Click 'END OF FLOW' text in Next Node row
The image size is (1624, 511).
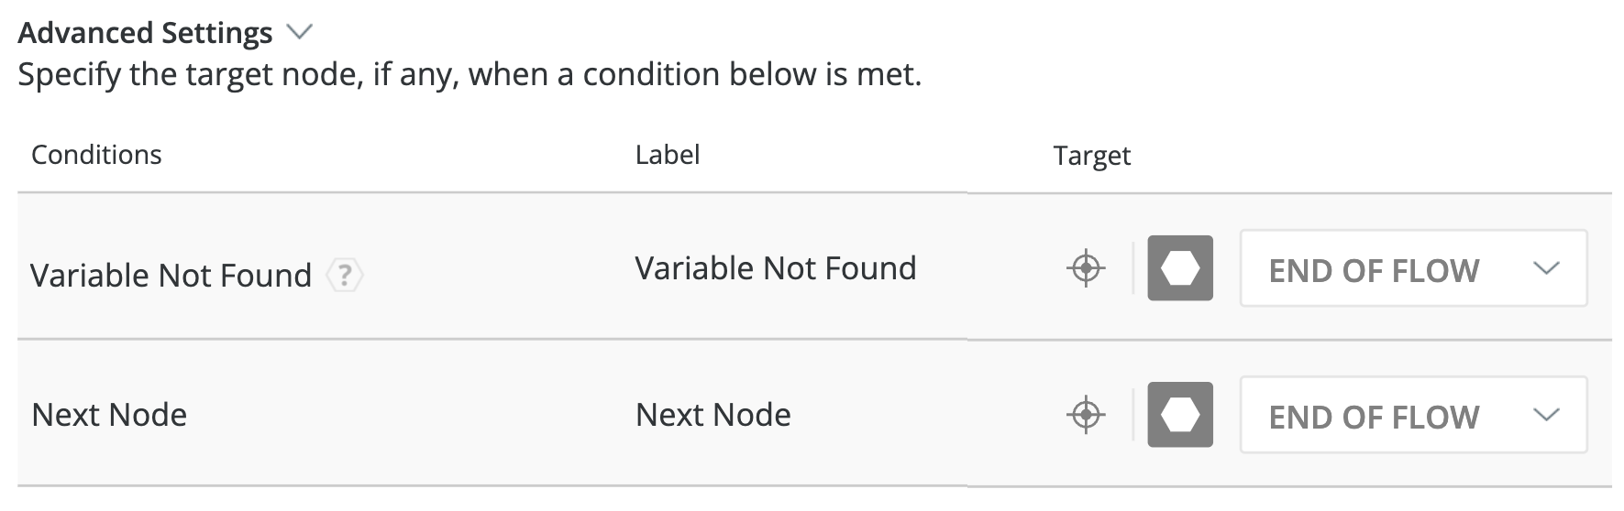[1374, 418]
